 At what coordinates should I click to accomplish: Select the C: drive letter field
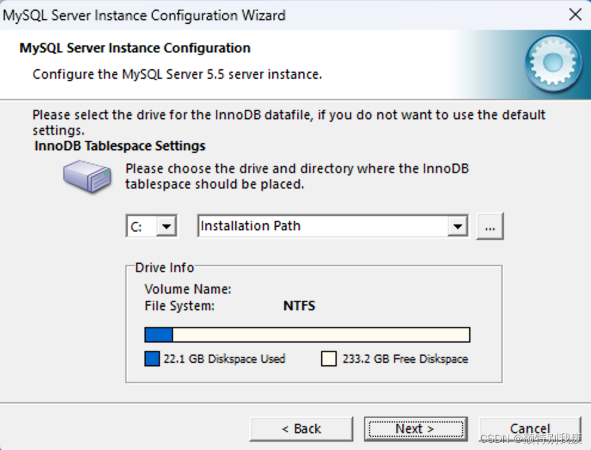tap(141, 226)
